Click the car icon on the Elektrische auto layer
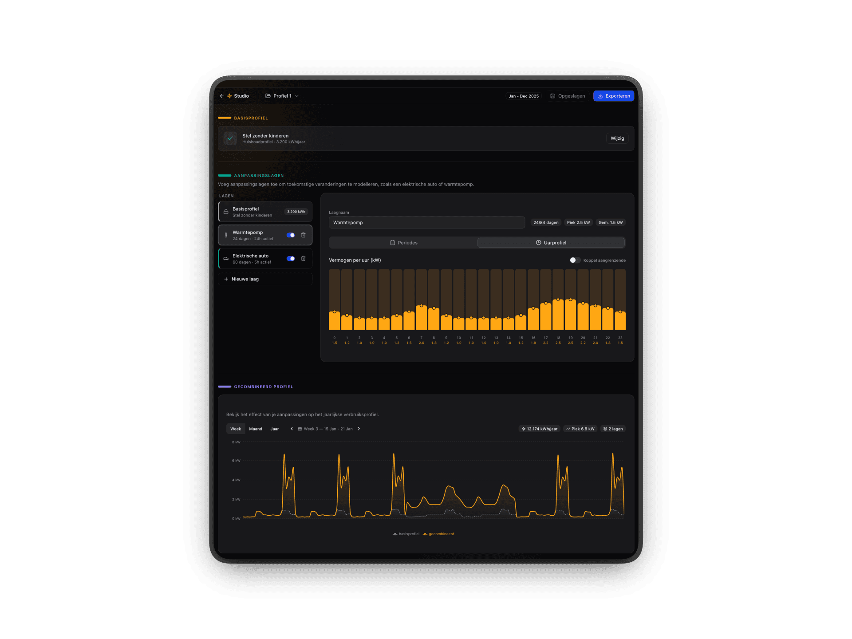The height and width of the screenshot is (639, 852). [226, 258]
